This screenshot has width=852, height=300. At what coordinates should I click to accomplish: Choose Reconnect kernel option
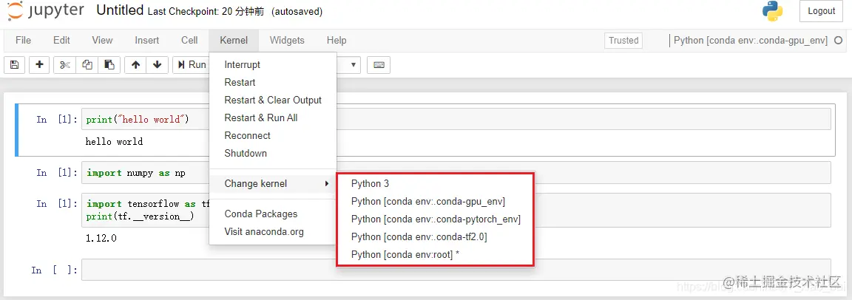click(x=273, y=136)
